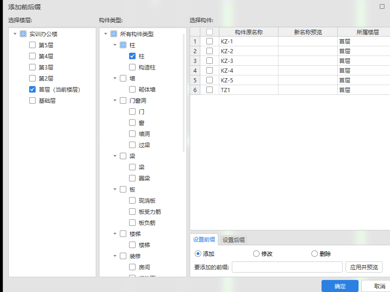Check the 第3层 floor checkbox
This screenshot has height=292, width=390.
(32, 67)
